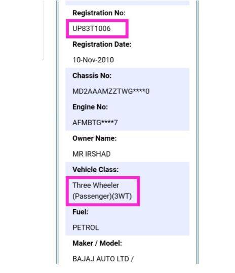Select owner name MR IRSHAD
The width and height of the screenshot is (235, 273).
(91, 154)
